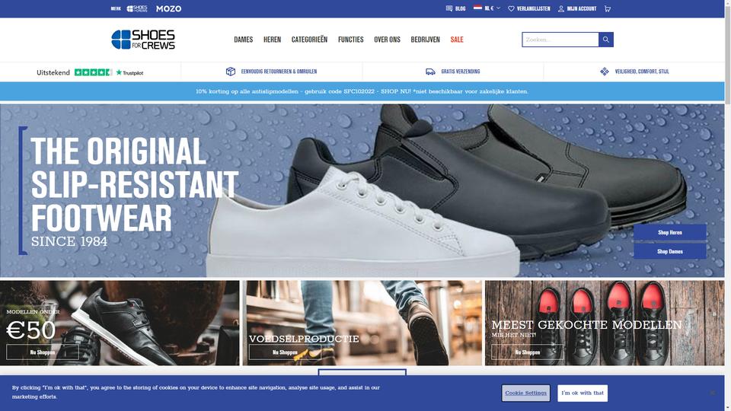
Task: Open the Categorieën menu
Action: (x=310, y=40)
